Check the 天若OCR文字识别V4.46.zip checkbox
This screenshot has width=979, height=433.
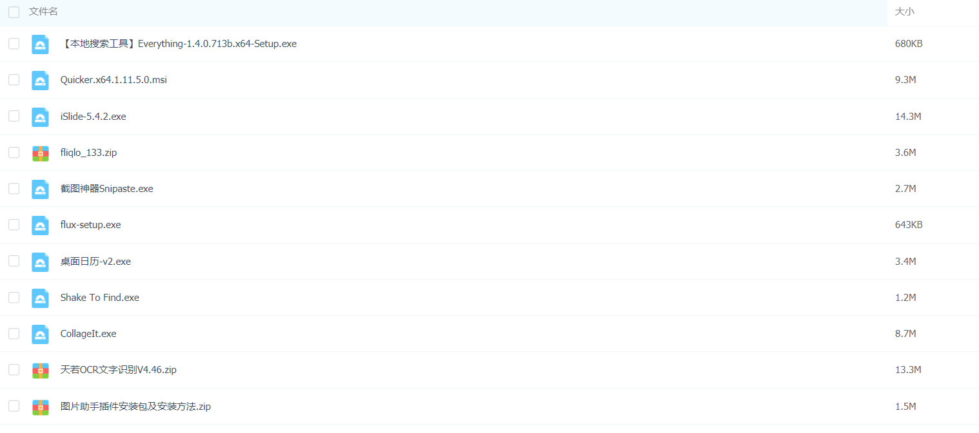pos(14,370)
